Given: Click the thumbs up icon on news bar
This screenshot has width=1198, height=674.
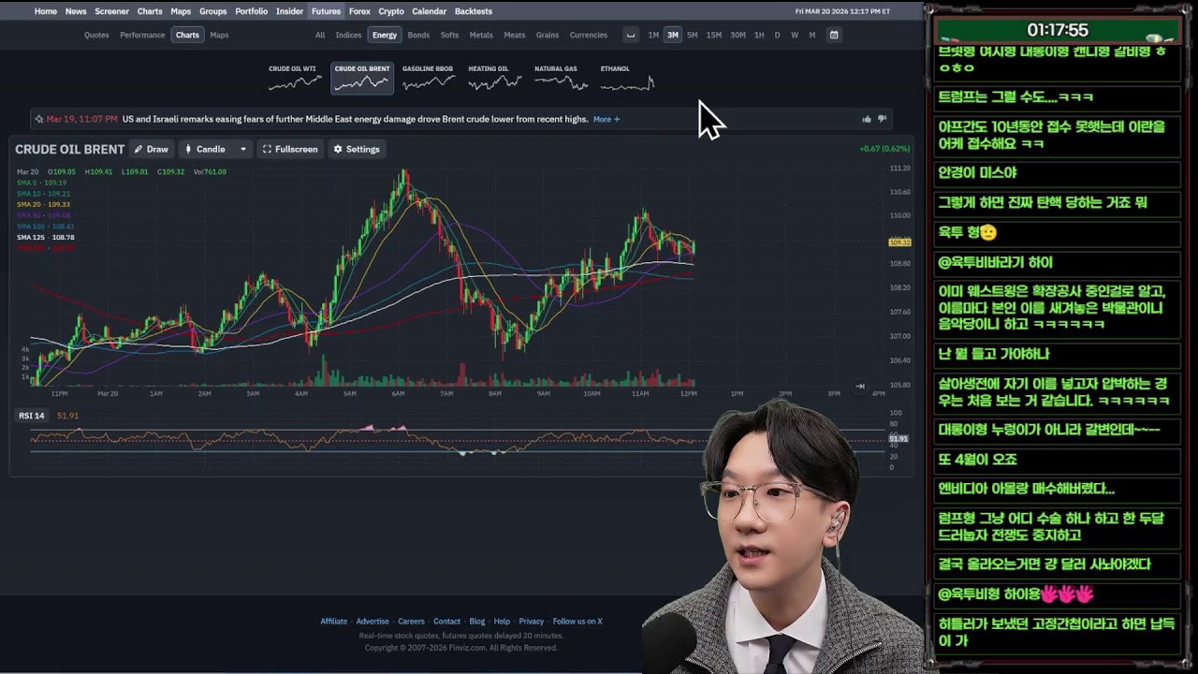Looking at the screenshot, I should pyautogui.click(x=867, y=119).
